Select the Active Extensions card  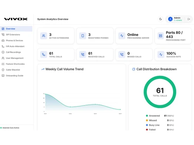56,36
